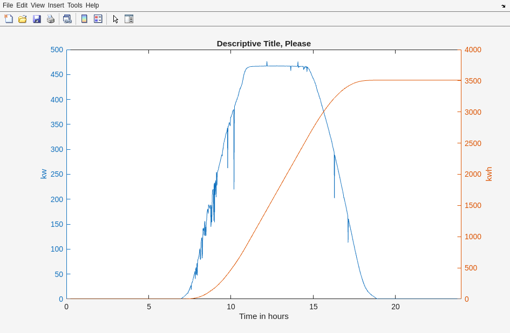This screenshot has height=333, width=510.
Task: Insert a legend using the toolbar icon
Action: 98,19
